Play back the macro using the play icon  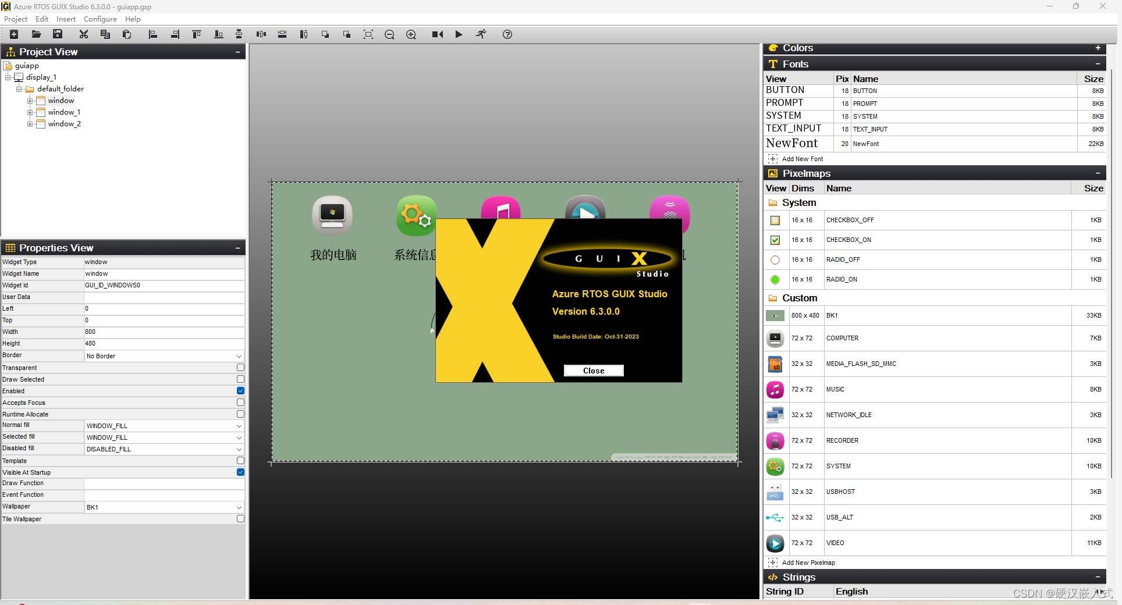click(459, 34)
